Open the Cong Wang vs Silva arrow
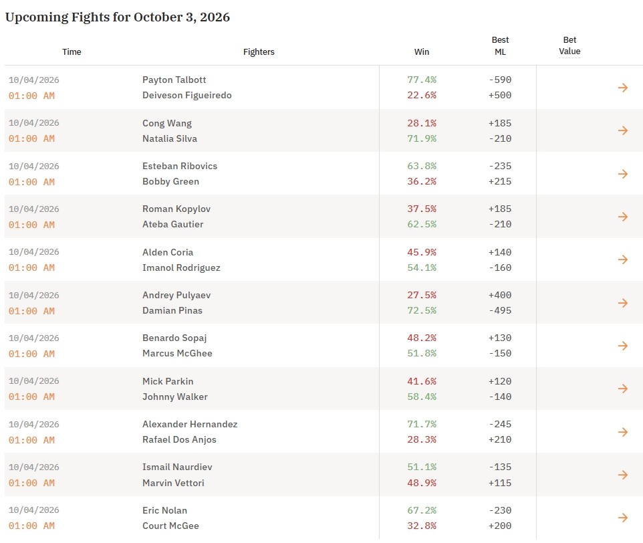 [x=622, y=130]
